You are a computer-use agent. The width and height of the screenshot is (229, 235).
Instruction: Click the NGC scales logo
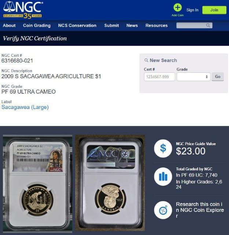(23, 10)
